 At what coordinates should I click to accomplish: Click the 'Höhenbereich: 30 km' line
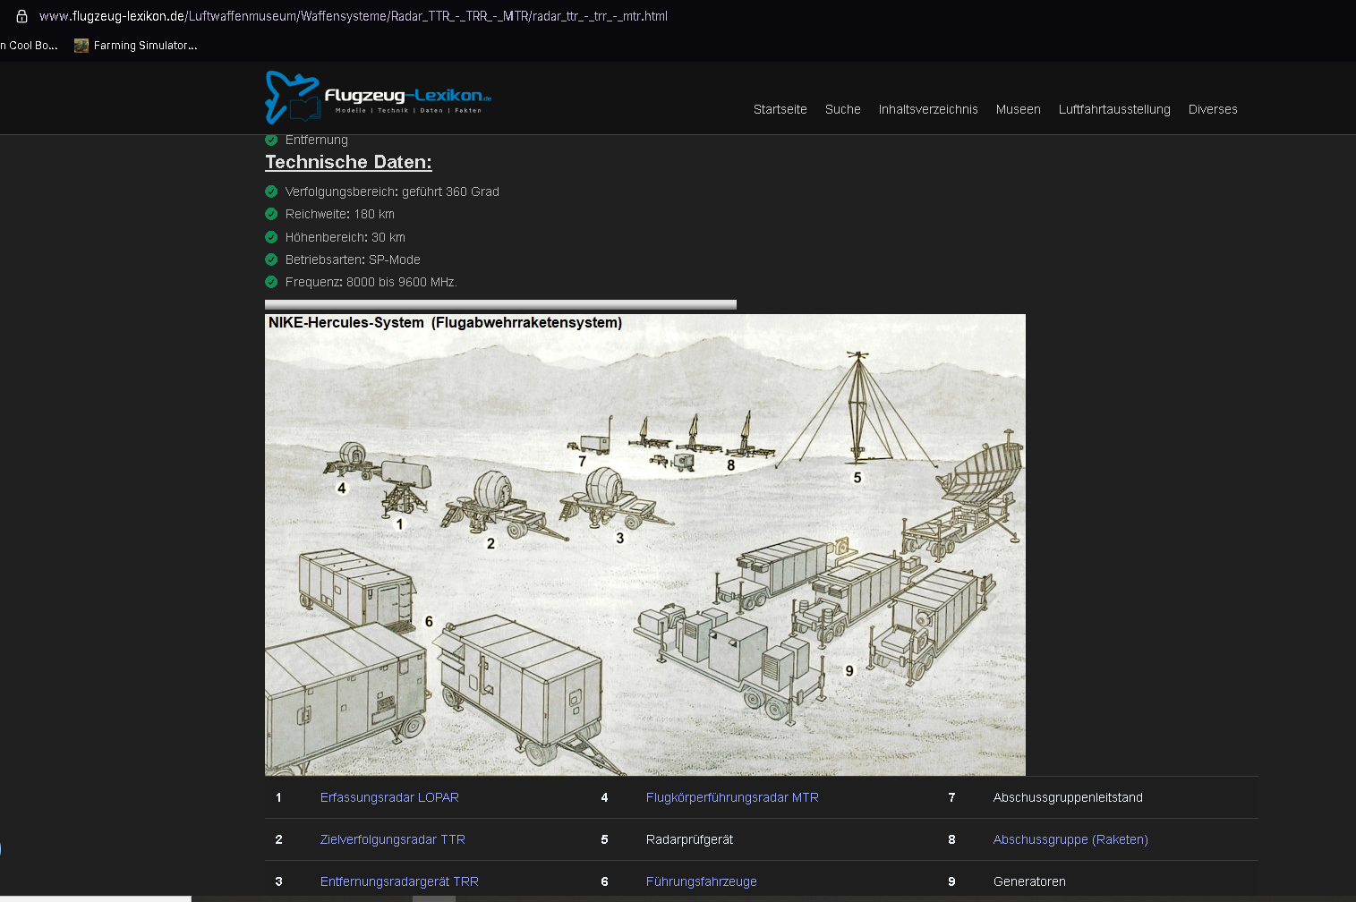point(345,237)
